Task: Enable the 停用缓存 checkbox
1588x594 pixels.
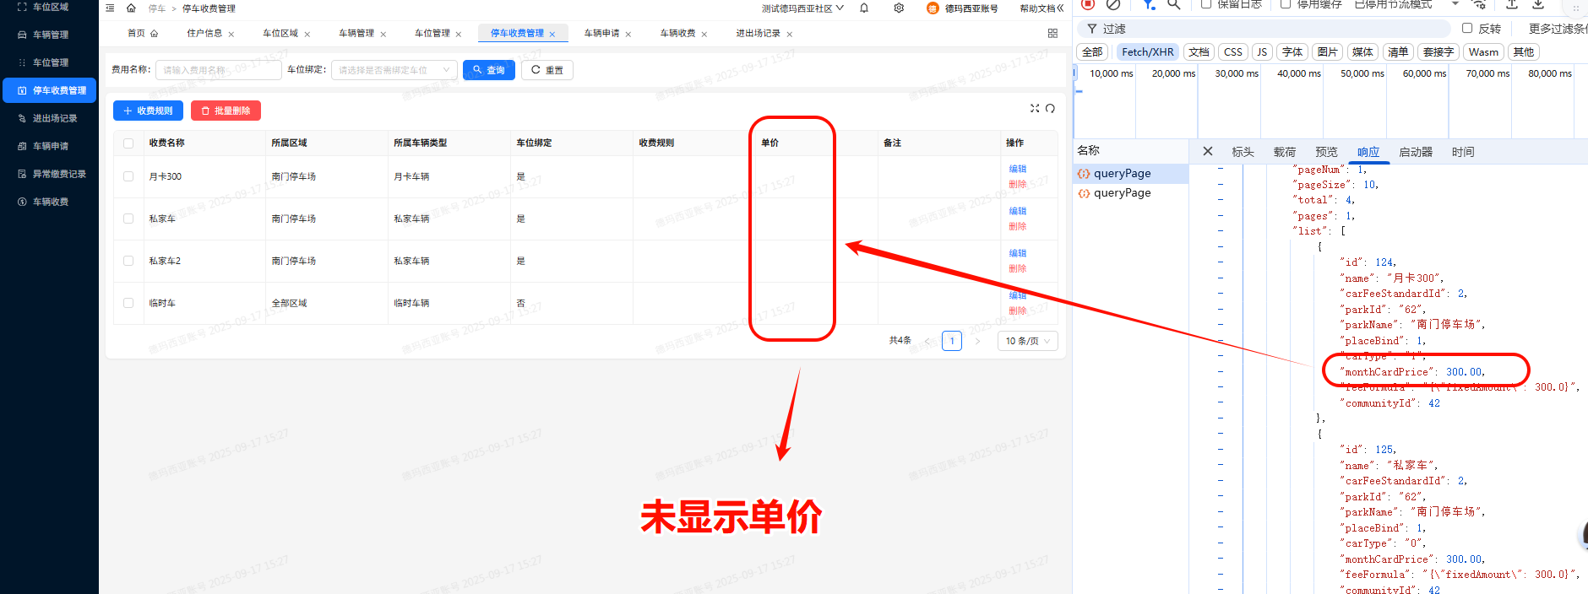Action: [1286, 4]
